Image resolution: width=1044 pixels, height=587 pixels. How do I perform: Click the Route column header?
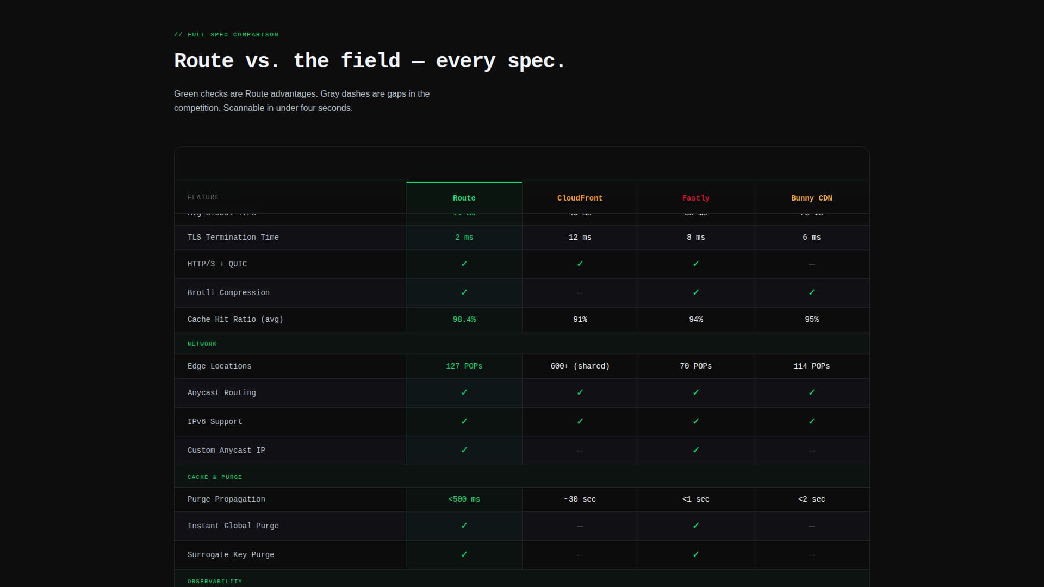[464, 198]
